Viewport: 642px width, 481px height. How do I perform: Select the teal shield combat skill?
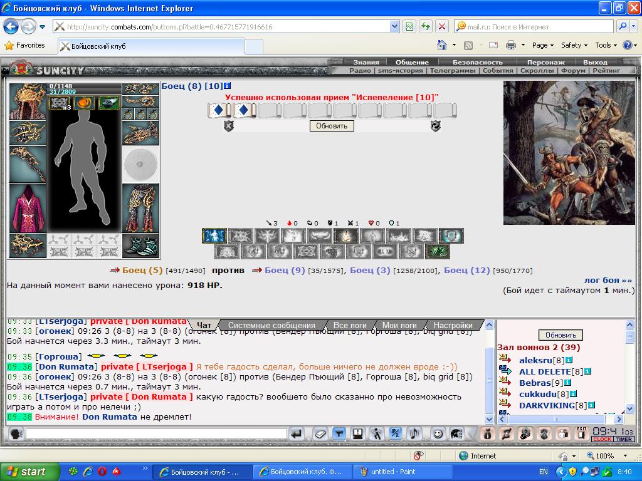(451, 236)
